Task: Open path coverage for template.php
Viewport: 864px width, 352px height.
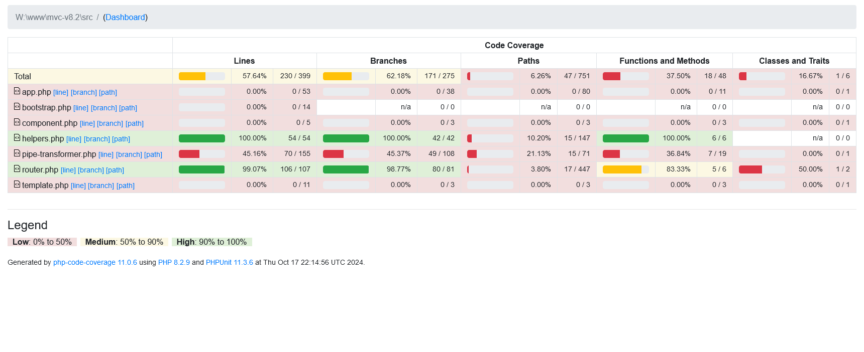Action: tap(126, 186)
